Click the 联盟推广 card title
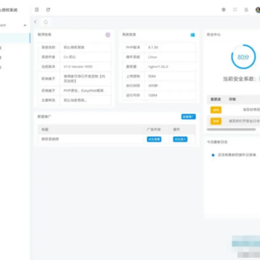 coord(44,117)
